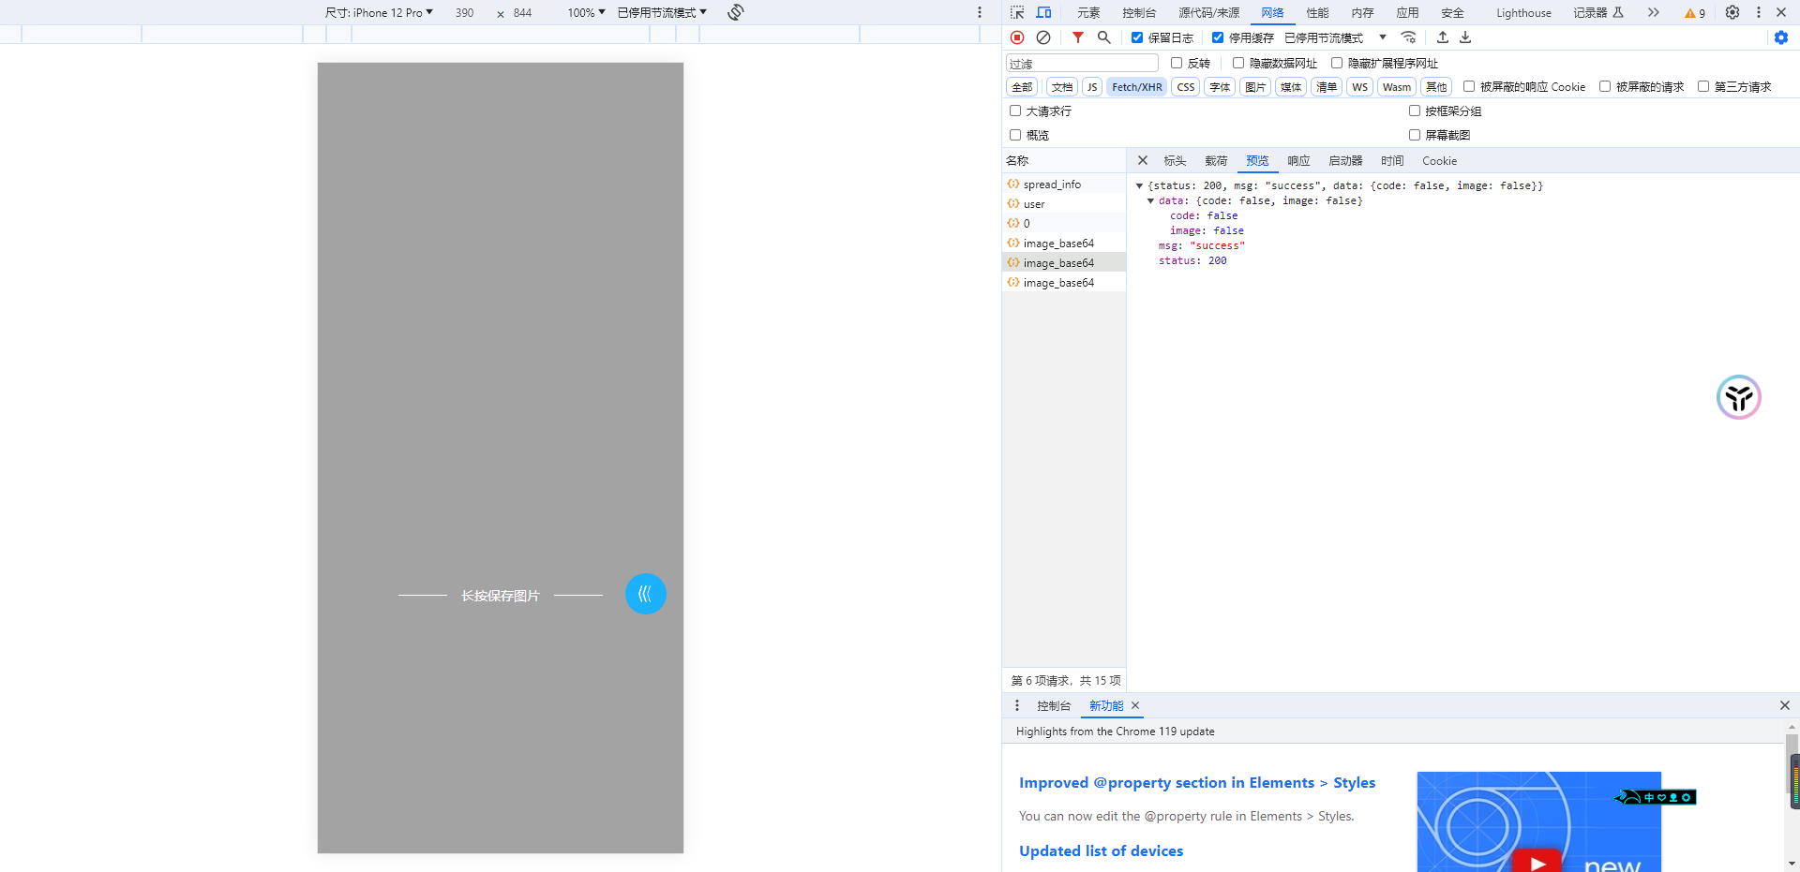Close the What's New tab

point(1135,705)
